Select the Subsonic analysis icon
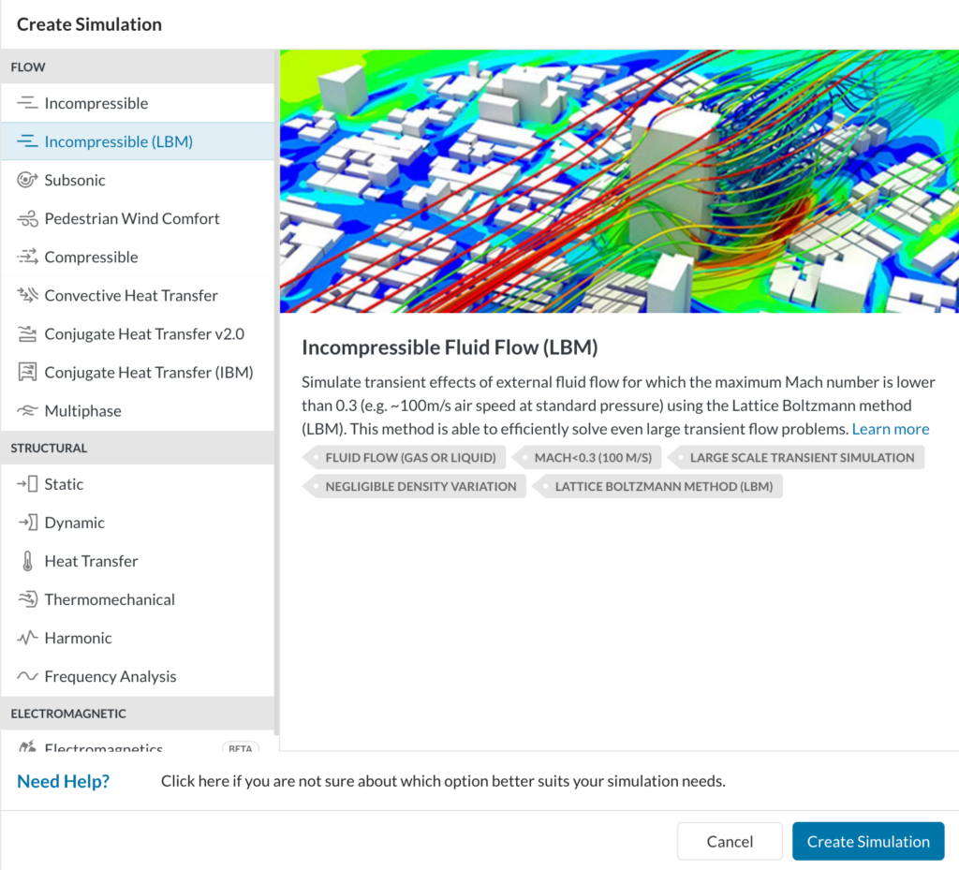 [27, 180]
